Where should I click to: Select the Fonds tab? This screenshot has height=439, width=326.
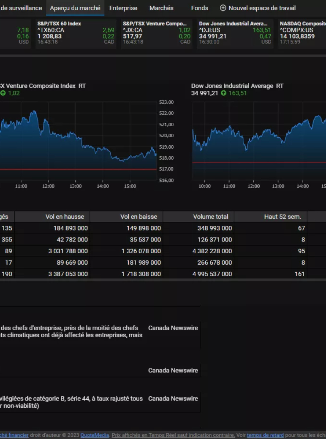coord(199,8)
